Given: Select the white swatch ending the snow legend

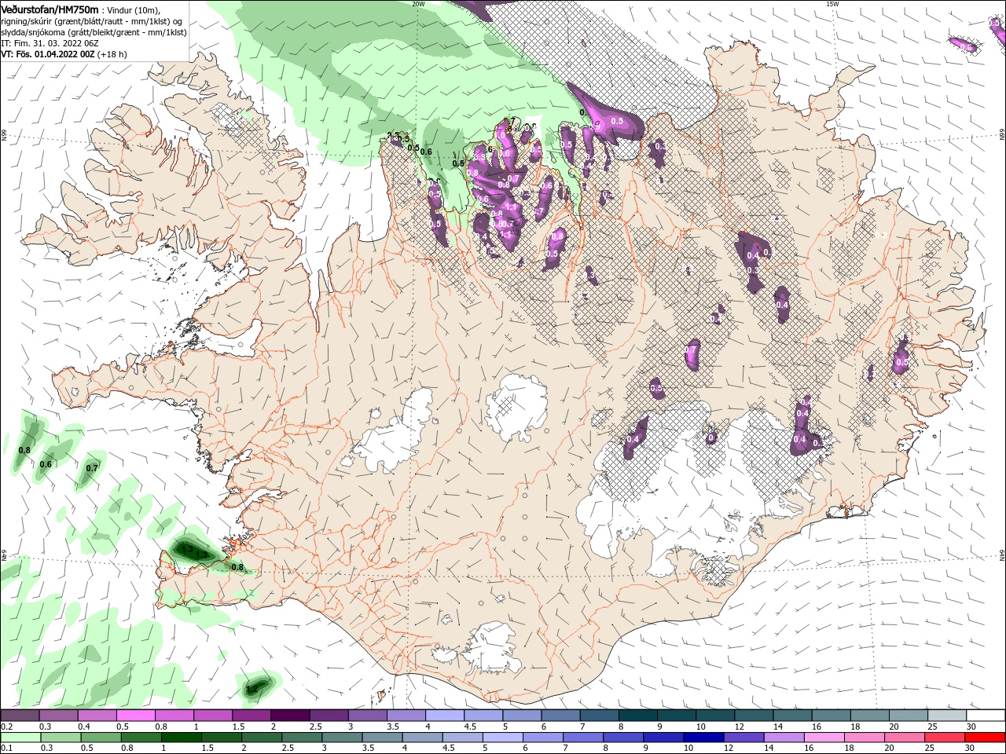Looking at the screenshot, I should click(x=986, y=716).
